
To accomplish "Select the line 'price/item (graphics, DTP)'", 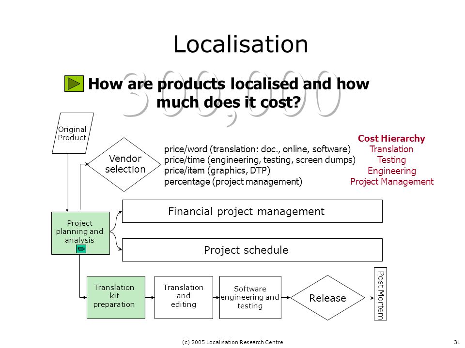I will click(217, 171).
